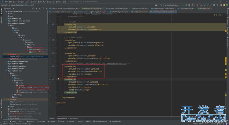Click the Collapse All icon in Project panel header
The width and height of the screenshot is (229, 125).
tap(40, 9)
